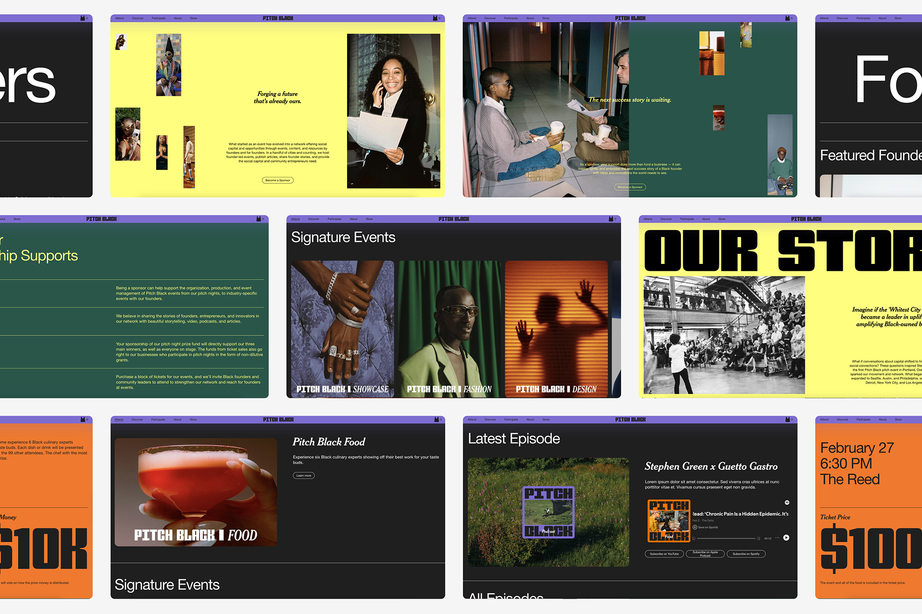Click Subscribe on Apple Podcast button
The height and width of the screenshot is (614, 922).
point(705,554)
